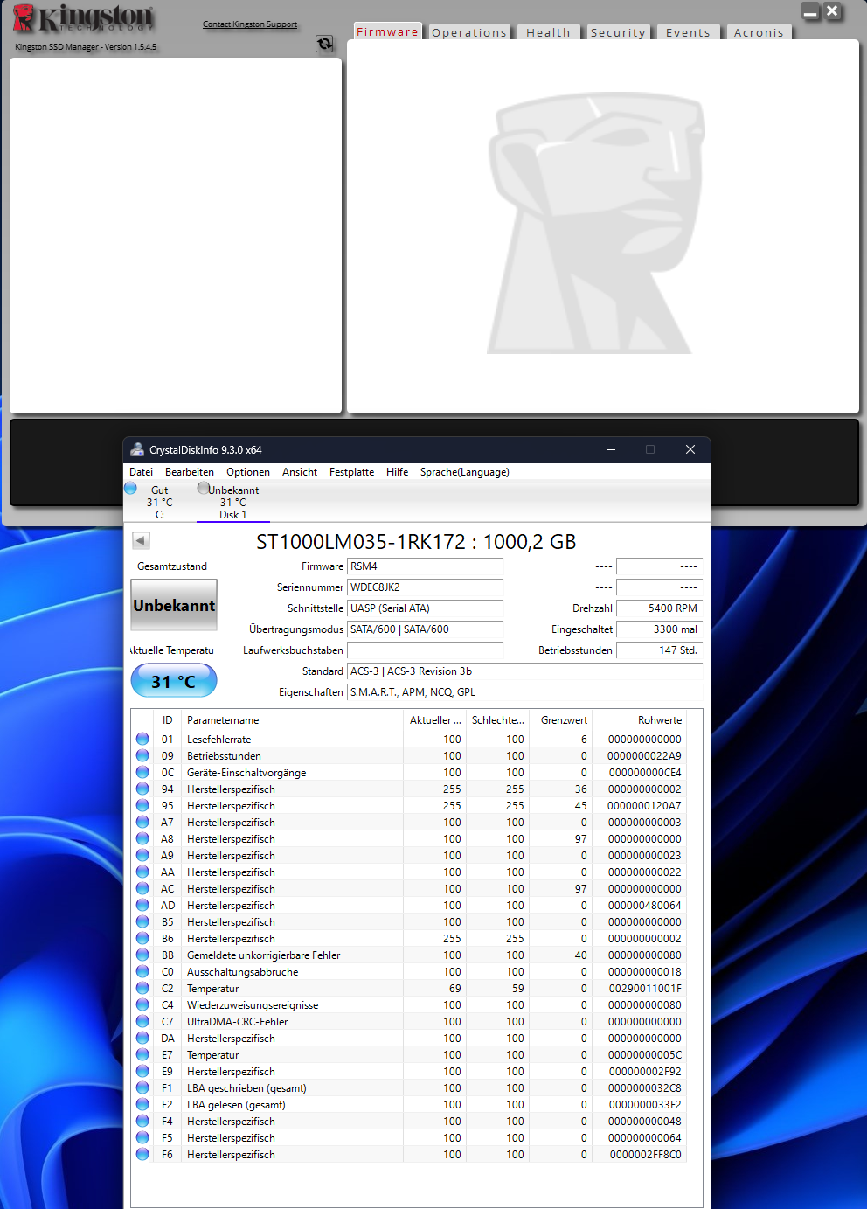
Task: Open the Festplatte menu
Action: pos(351,472)
